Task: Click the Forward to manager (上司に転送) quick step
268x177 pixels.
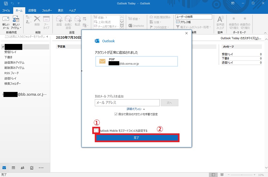Action: click(102, 22)
